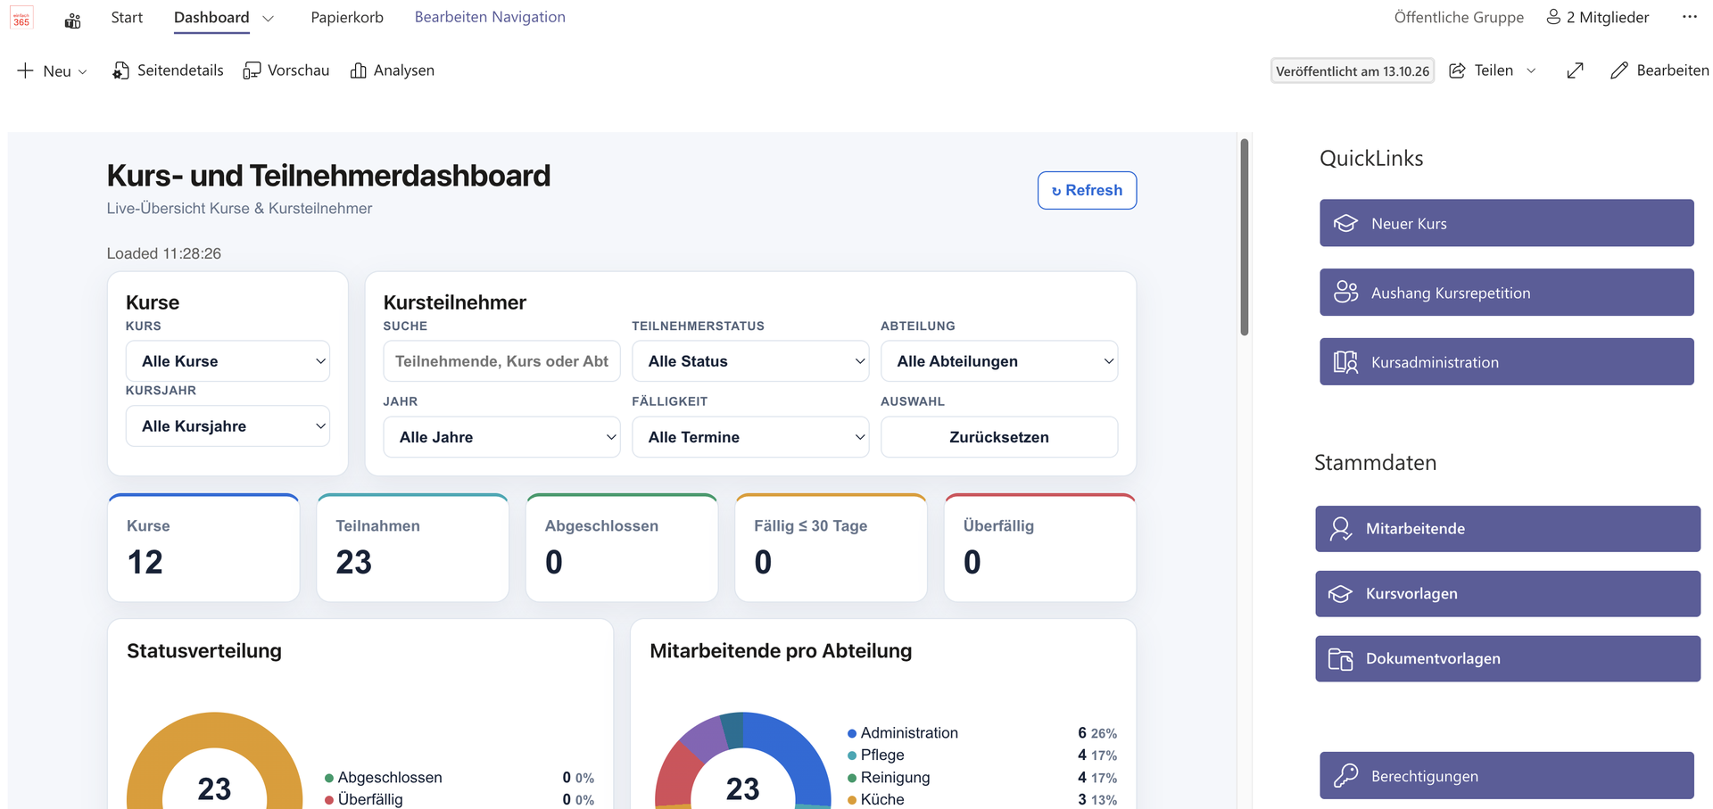Viewport: 1713px width, 809px height.
Task: Click the dashboard vertical scrollbar
Action: click(x=1244, y=237)
